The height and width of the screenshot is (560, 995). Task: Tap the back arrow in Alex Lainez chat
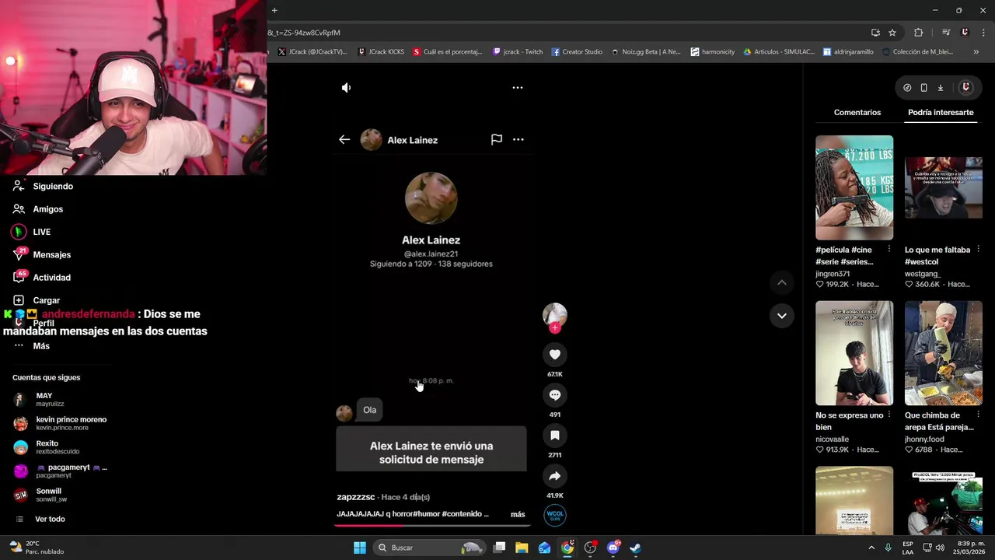[x=344, y=140]
